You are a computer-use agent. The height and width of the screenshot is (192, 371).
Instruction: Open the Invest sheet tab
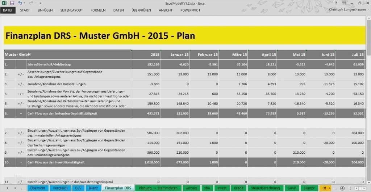222,188
